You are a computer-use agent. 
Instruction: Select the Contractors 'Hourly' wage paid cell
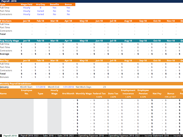click(27, 14)
